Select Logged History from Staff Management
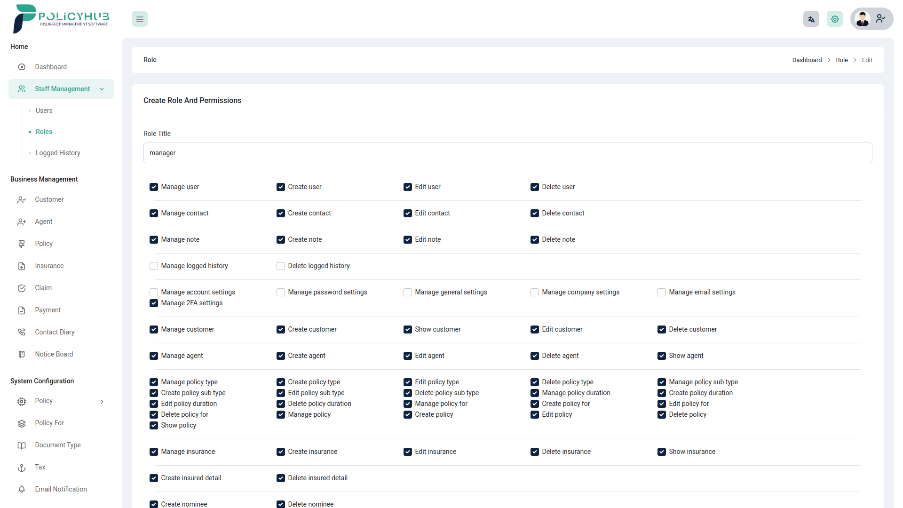Viewport: 903px width, 508px height. tap(57, 153)
